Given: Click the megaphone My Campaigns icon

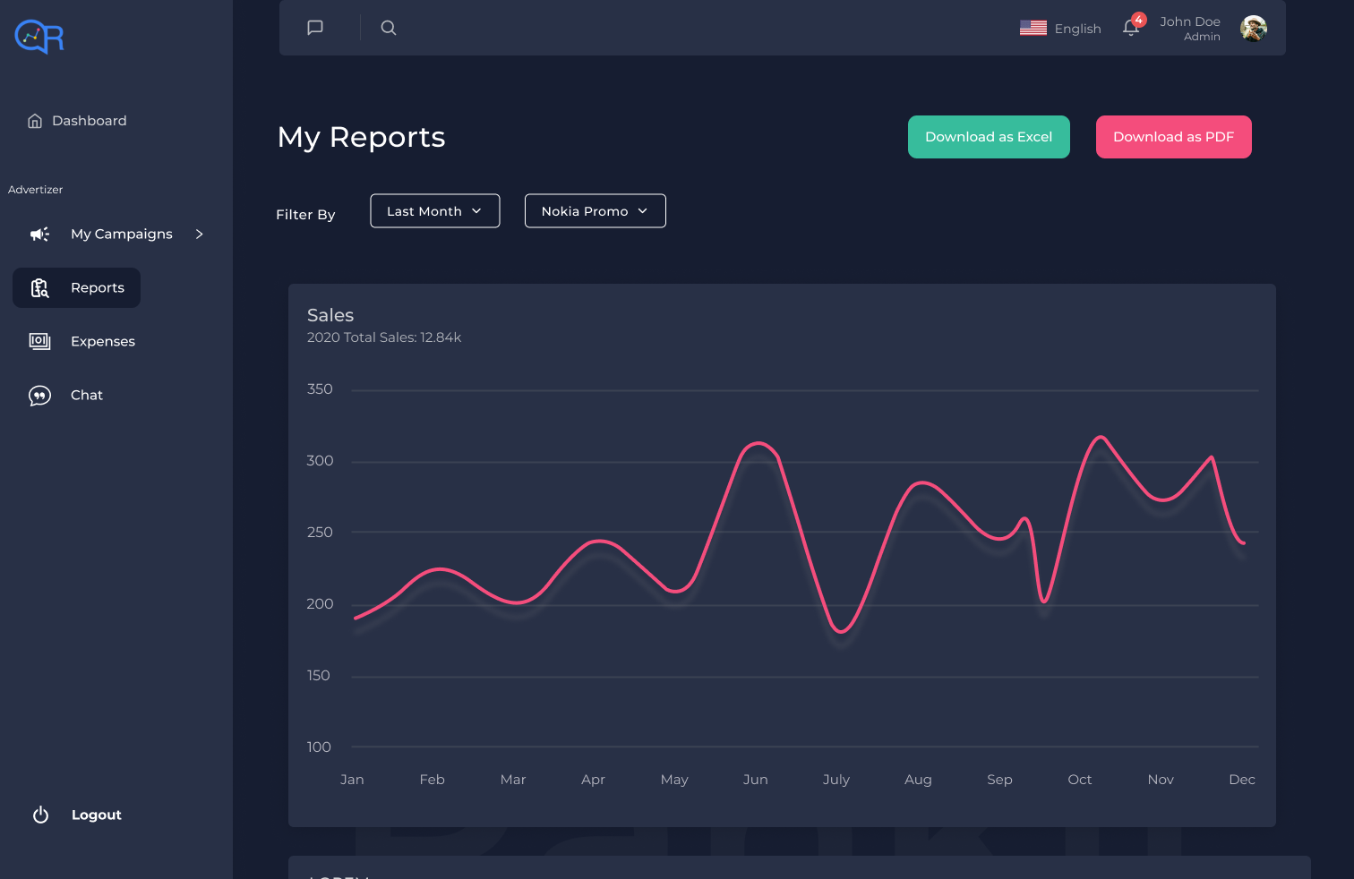Looking at the screenshot, I should (x=39, y=235).
